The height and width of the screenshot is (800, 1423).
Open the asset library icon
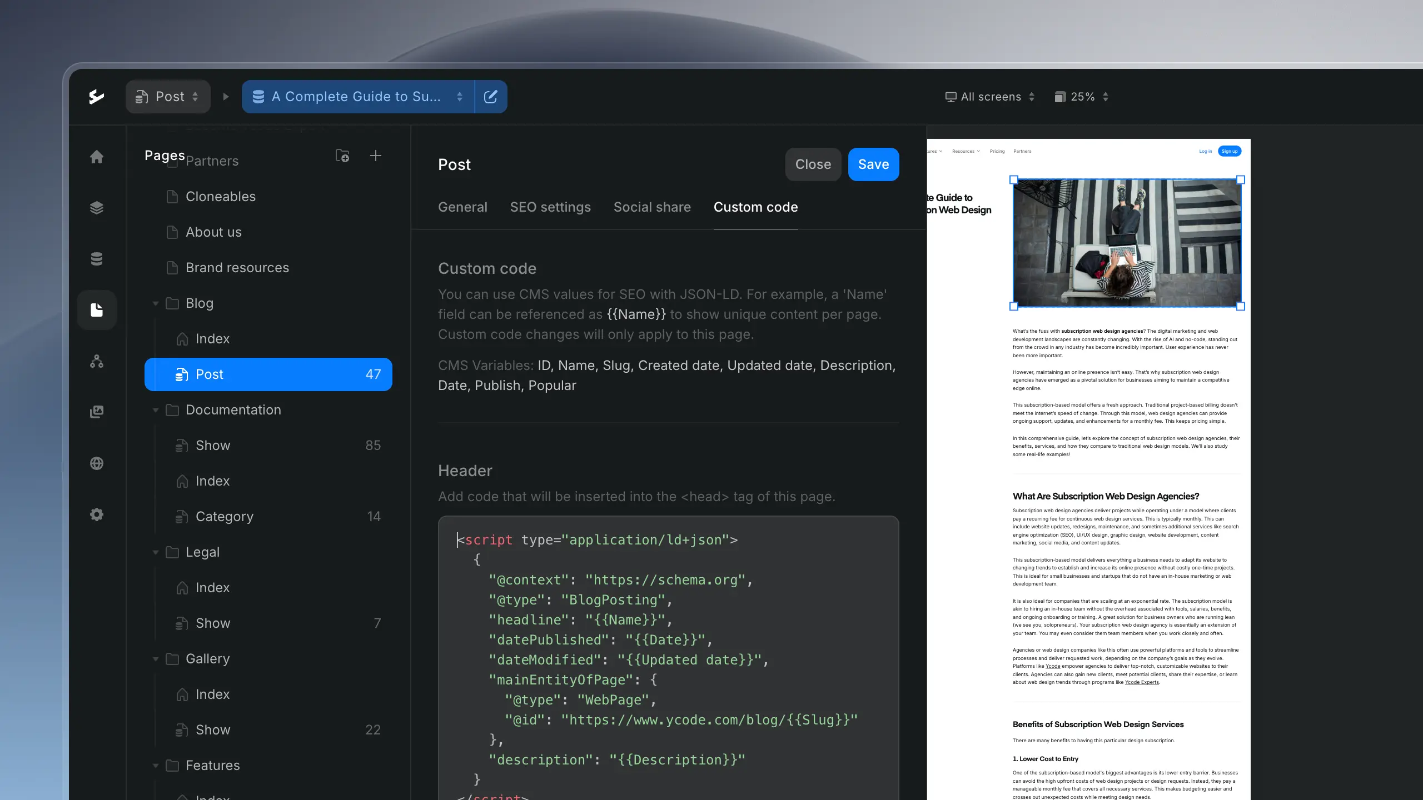(97, 412)
